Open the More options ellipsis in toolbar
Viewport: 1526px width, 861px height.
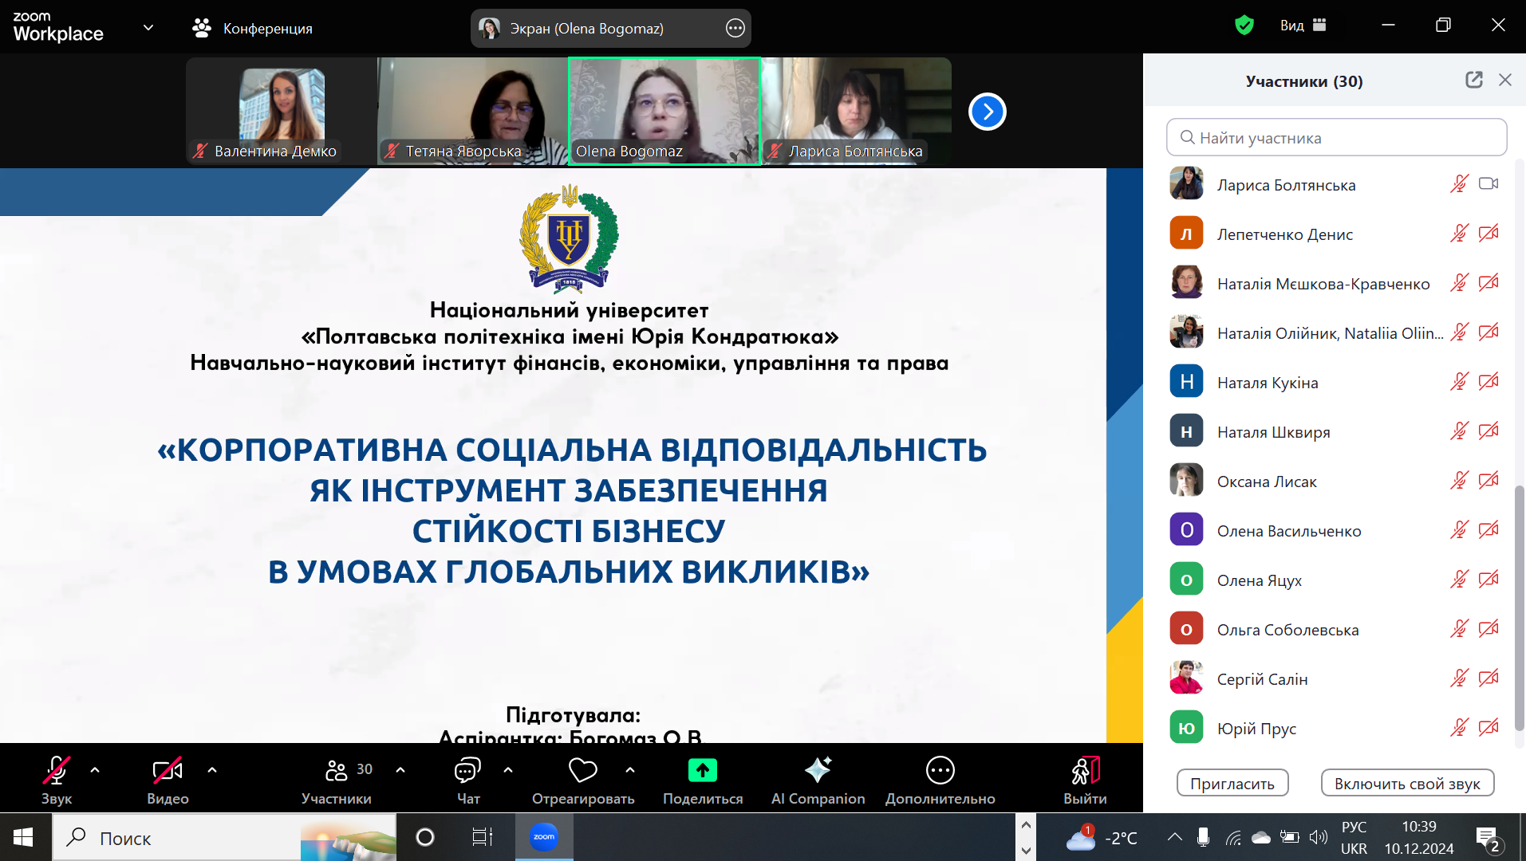point(940,771)
